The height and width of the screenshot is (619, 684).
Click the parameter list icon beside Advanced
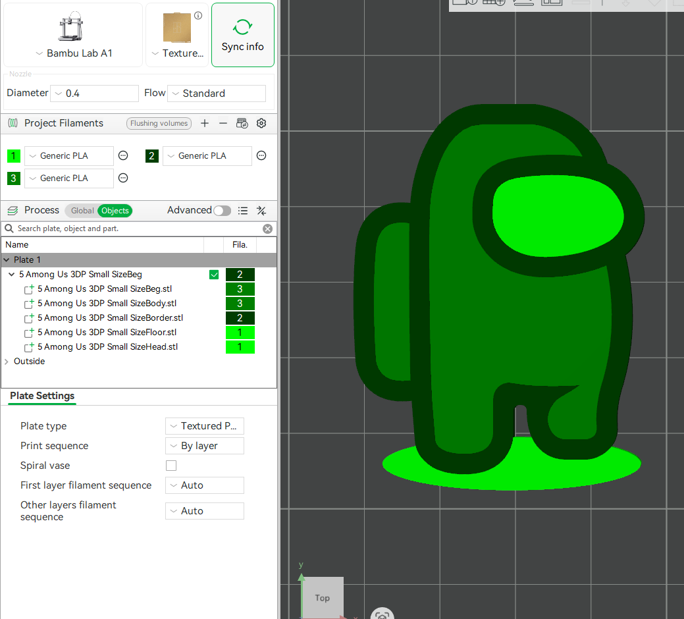tap(243, 210)
